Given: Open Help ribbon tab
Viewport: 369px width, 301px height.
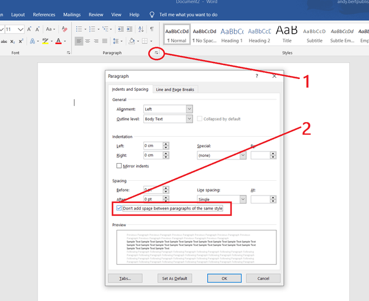Looking at the screenshot, I should [134, 15].
